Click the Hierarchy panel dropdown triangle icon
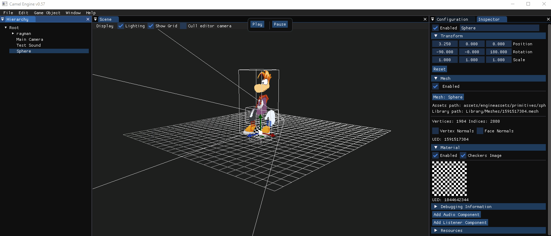The width and height of the screenshot is (551, 236). [x=3, y=19]
